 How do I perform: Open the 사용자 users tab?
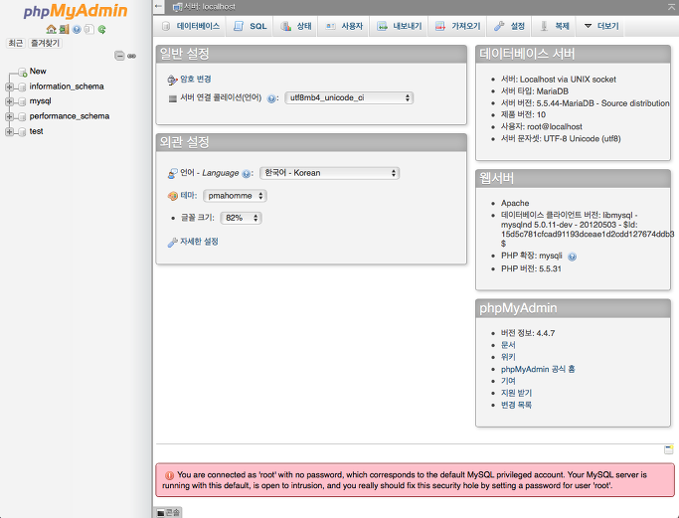[x=344, y=26]
